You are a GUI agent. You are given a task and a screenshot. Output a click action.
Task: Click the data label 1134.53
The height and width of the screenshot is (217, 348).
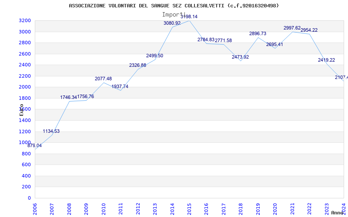click(51, 132)
